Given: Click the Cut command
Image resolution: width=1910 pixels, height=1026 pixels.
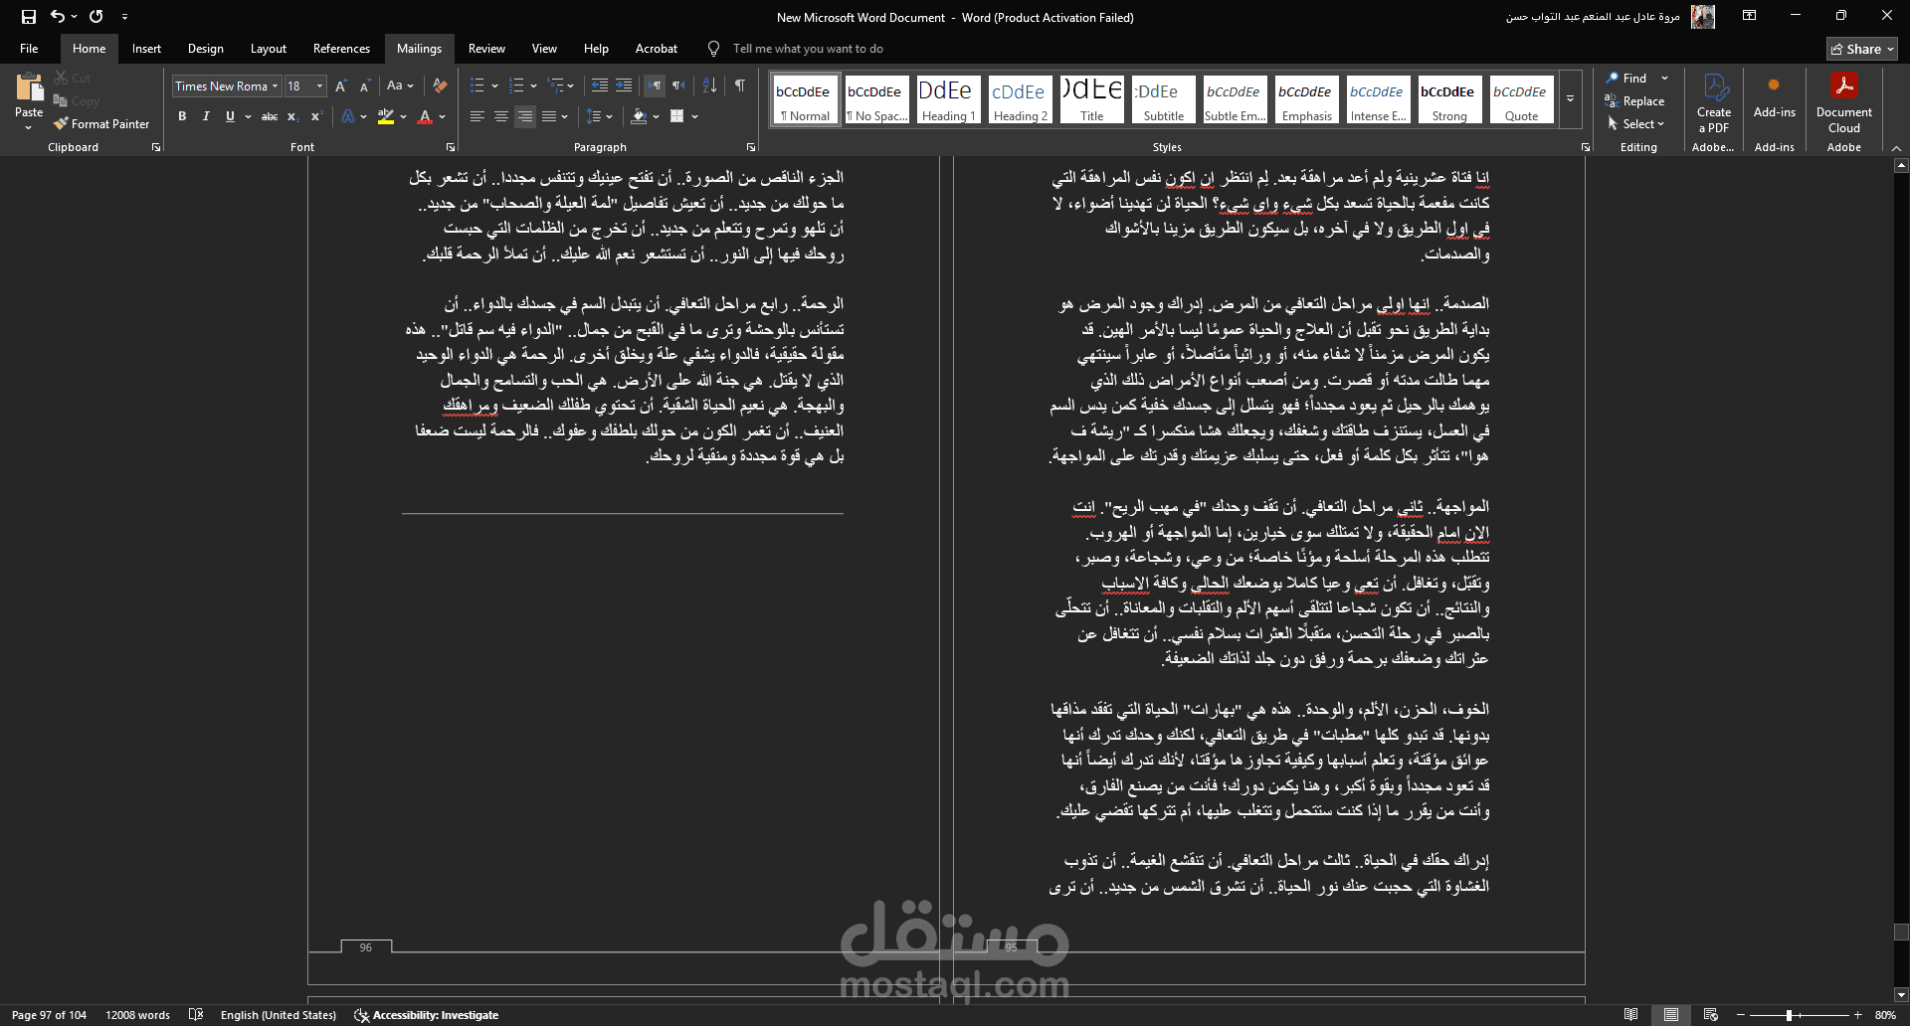Looking at the screenshot, I should (x=72, y=78).
